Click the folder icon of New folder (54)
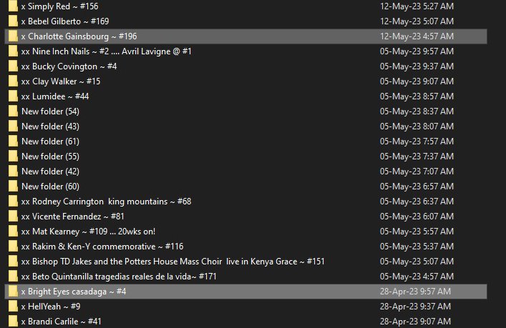The image size is (506, 328). [13, 111]
